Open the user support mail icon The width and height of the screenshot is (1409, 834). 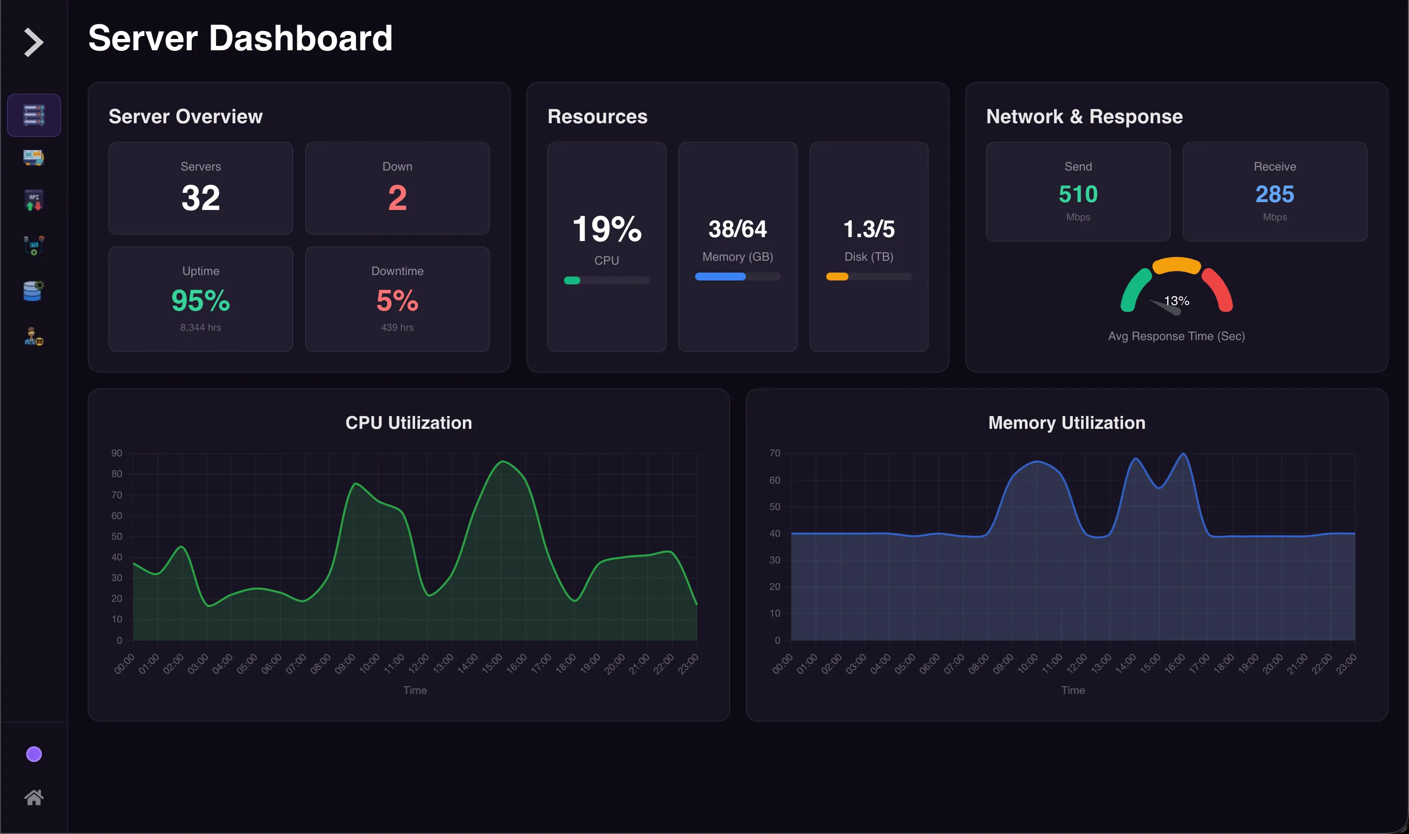[34, 336]
